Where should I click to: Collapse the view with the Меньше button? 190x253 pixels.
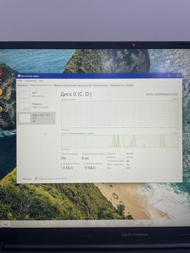pyautogui.click(x=25, y=179)
